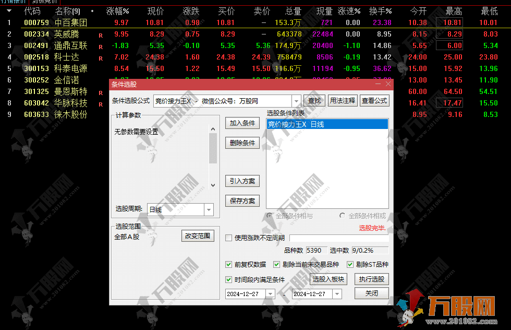The image size is (511, 330).
Task: Click the scrollbar thumb in 计算参数 panel
Action: [213, 148]
